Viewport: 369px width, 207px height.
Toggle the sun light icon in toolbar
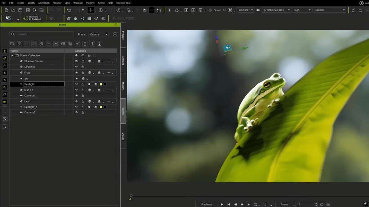[x=169, y=10]
